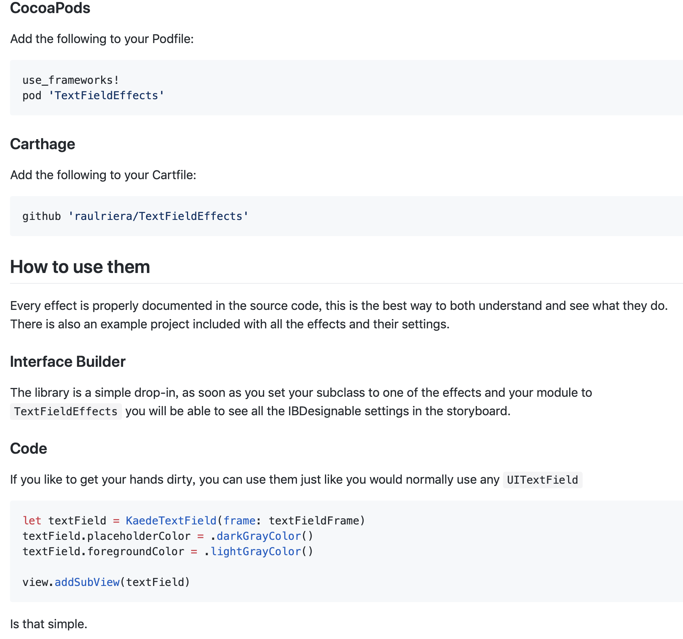
Task: Click the Carthage section heading
Action: click(42, 144)
